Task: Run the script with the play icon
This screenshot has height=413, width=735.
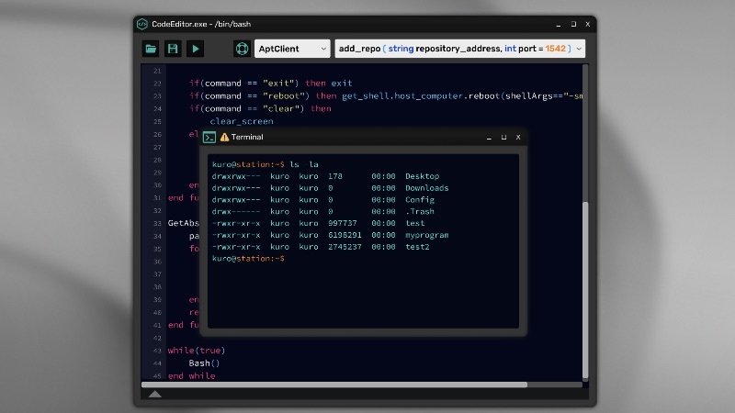Action: pyautogui.click(x=195, y=49)
